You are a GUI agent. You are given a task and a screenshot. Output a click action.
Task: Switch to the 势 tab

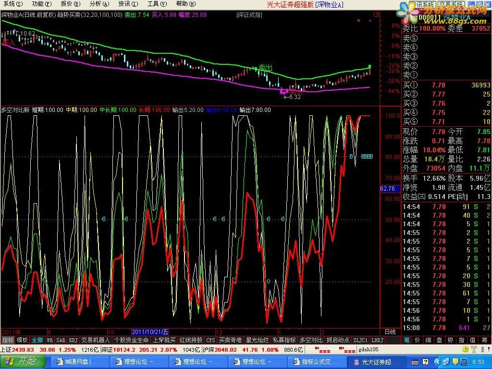point(450,340)
